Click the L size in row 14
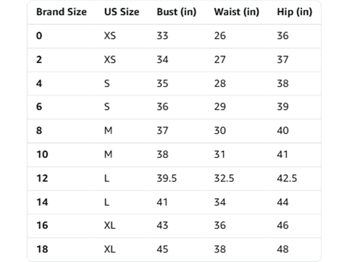The width and height of the screenshot is (349, 262). coord(107,202)
